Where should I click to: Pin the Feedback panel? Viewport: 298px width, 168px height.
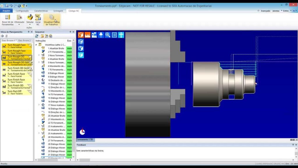point(293,145)
